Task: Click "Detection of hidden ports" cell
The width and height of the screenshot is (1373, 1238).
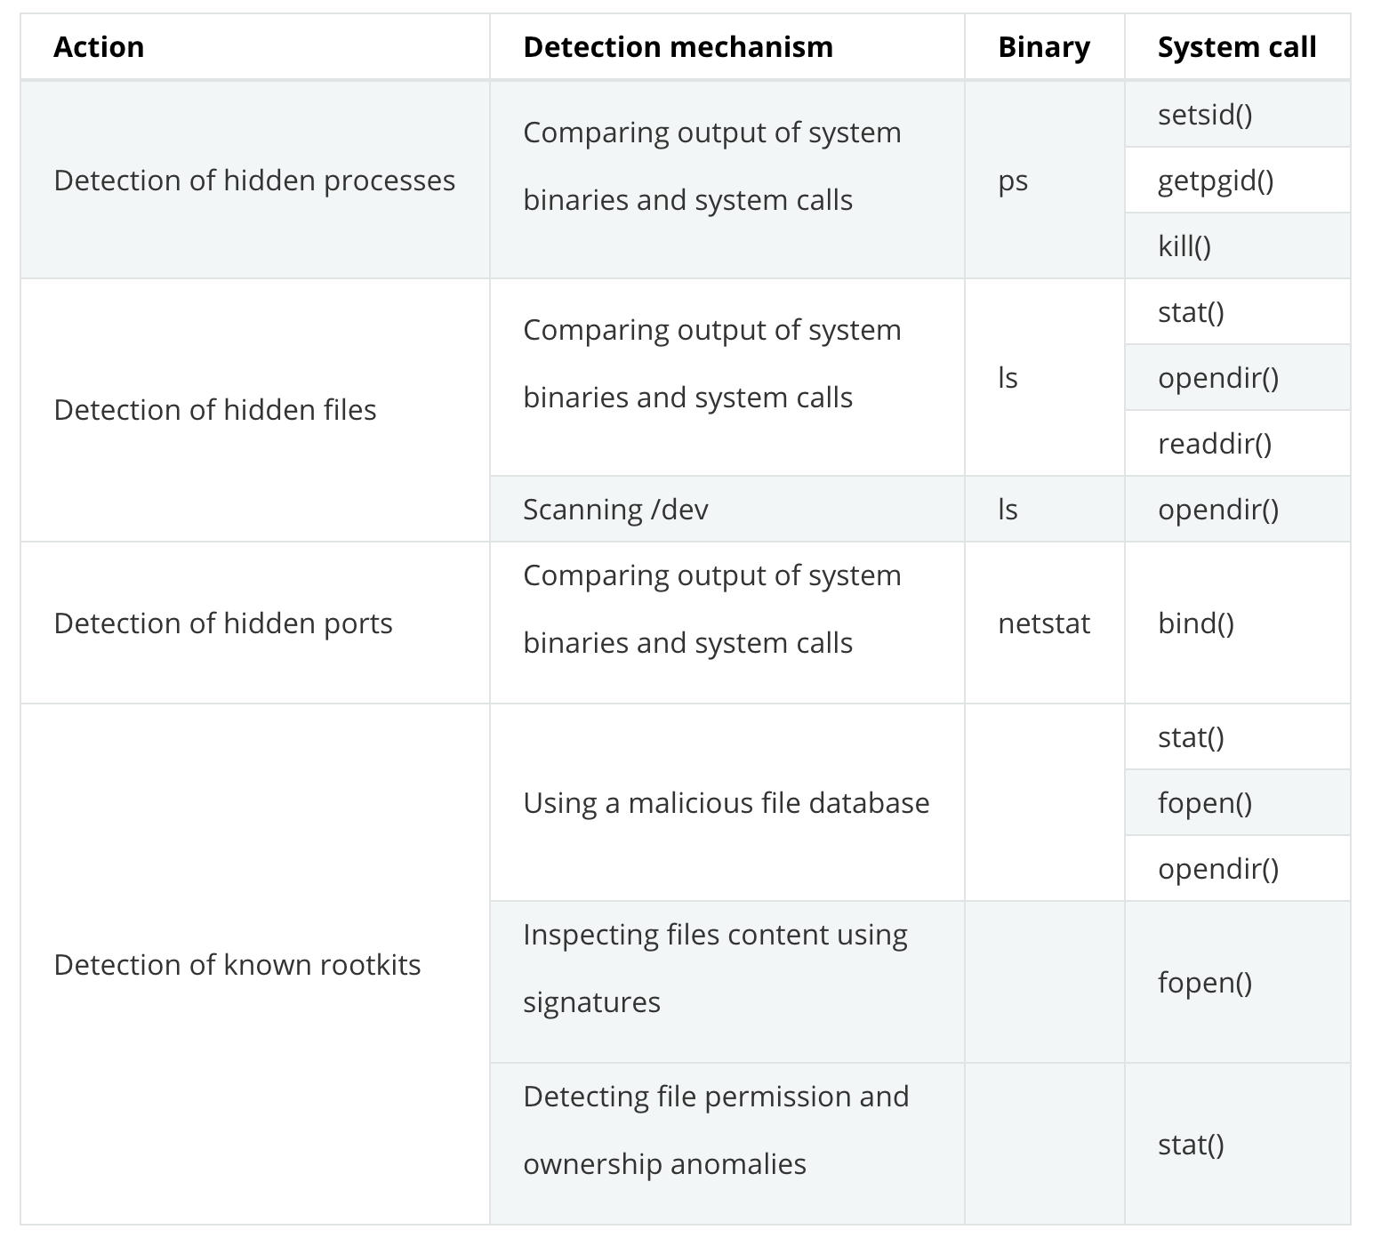Action: (223, 623)
